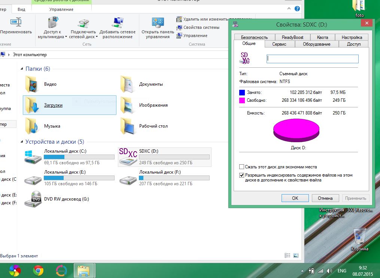The width and height of the screenshot is (380, 278).
Task: Expand the Access media dropdown arrow
Action: tap(66, 37)
